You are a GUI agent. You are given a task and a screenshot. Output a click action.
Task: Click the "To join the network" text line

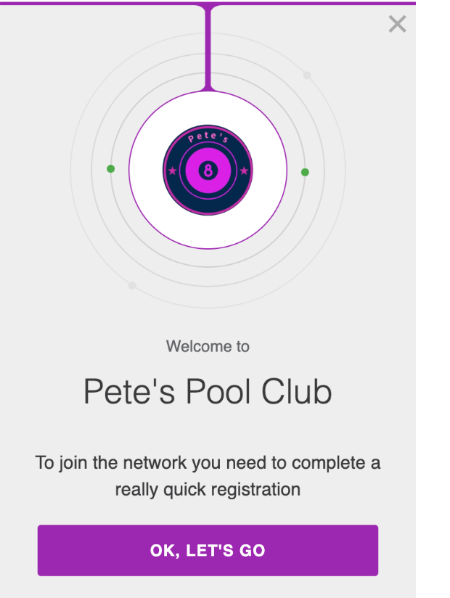click(208, 462)
